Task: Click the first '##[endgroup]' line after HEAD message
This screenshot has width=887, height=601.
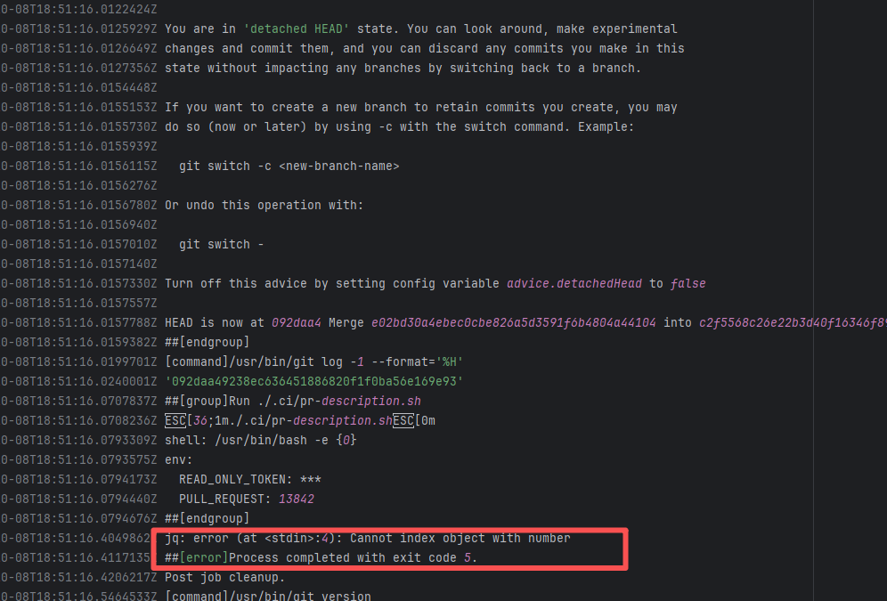Action: 208,342
